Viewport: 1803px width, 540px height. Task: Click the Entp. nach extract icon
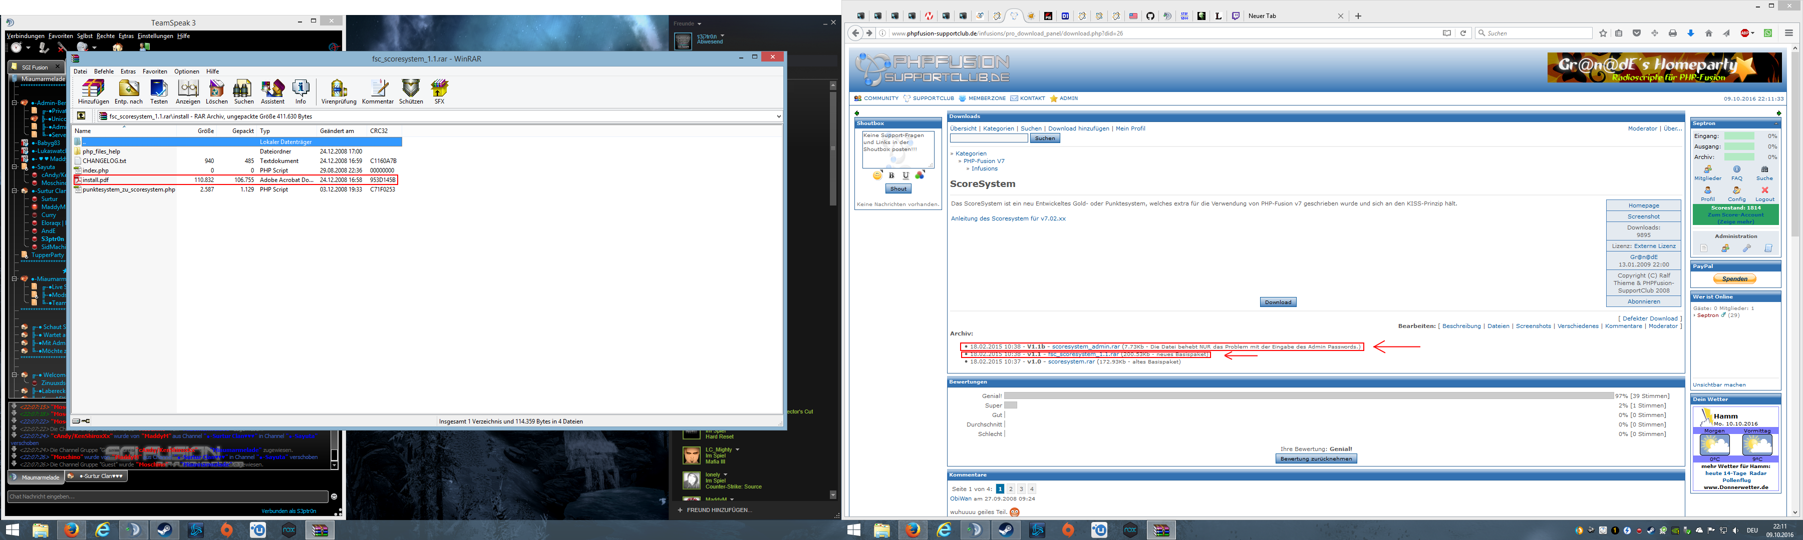click(129, 91)
